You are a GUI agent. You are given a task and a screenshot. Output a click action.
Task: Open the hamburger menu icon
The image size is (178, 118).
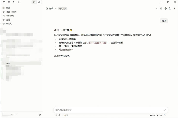coord(4,2)
